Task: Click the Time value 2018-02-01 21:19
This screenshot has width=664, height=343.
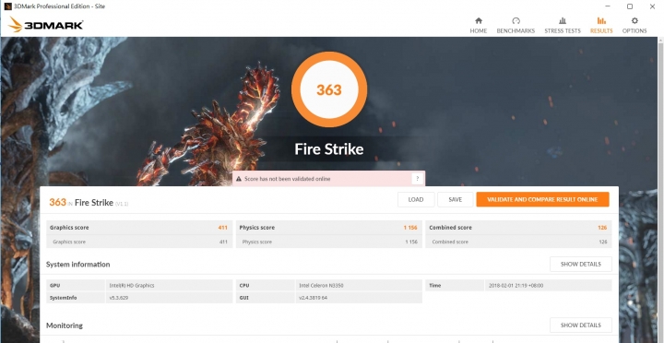Action: (516, 286)
